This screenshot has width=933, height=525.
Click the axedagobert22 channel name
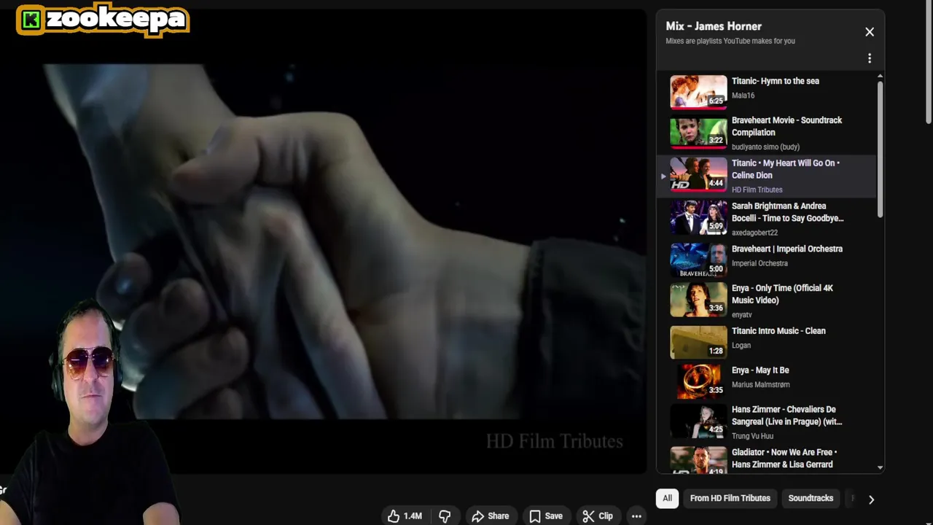[x=754, y=233]
